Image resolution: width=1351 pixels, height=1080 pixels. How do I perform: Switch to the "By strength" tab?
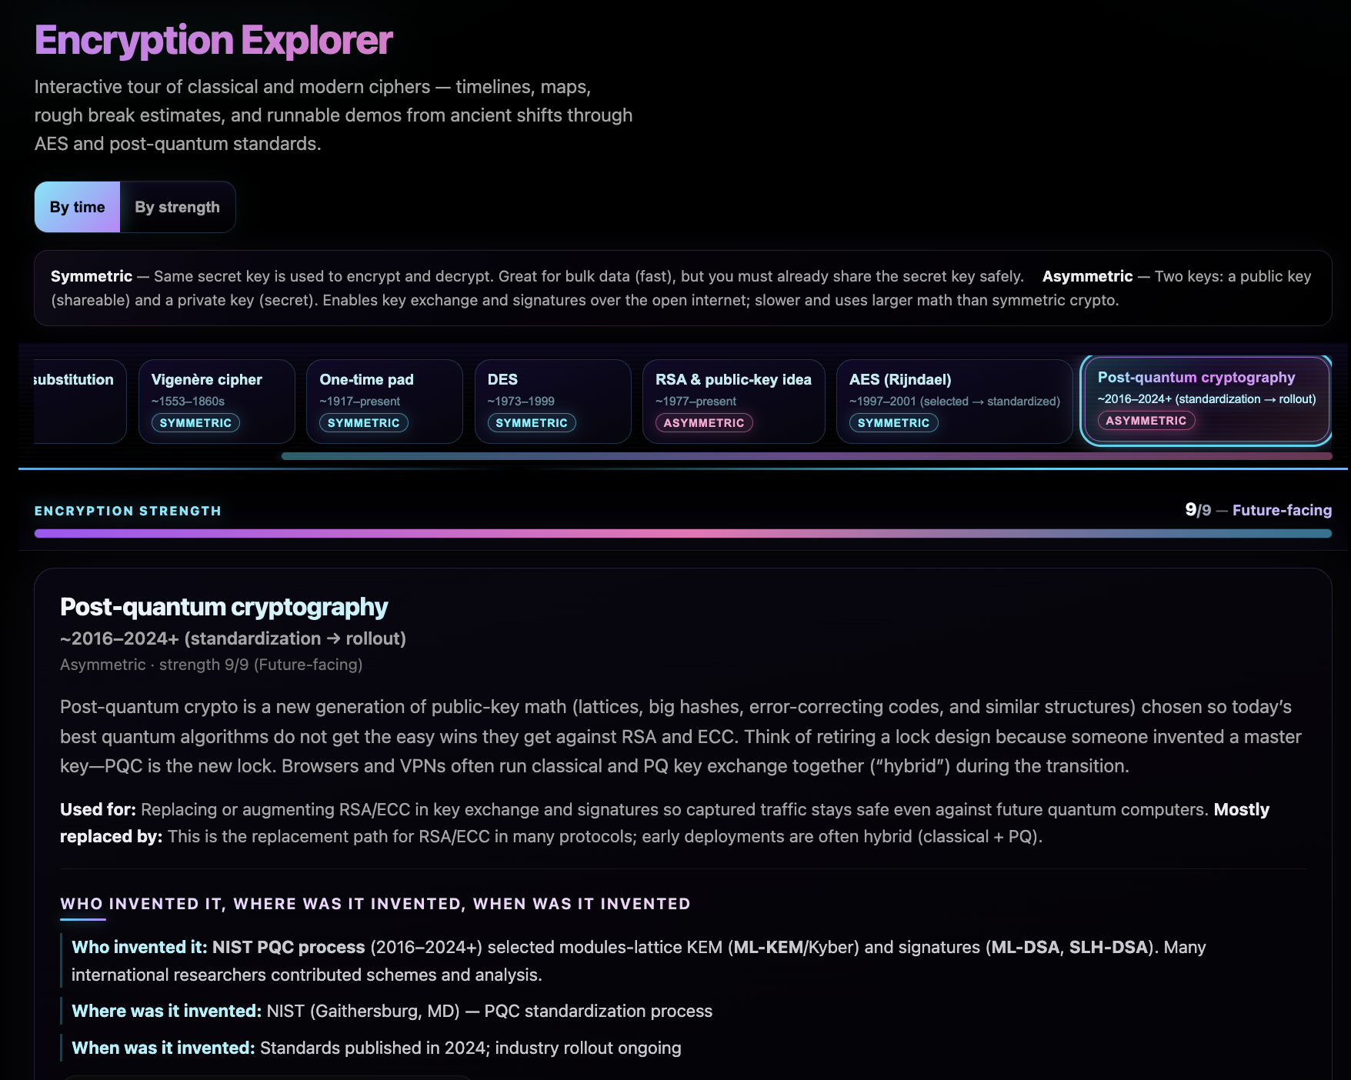(x=177, y=206)
